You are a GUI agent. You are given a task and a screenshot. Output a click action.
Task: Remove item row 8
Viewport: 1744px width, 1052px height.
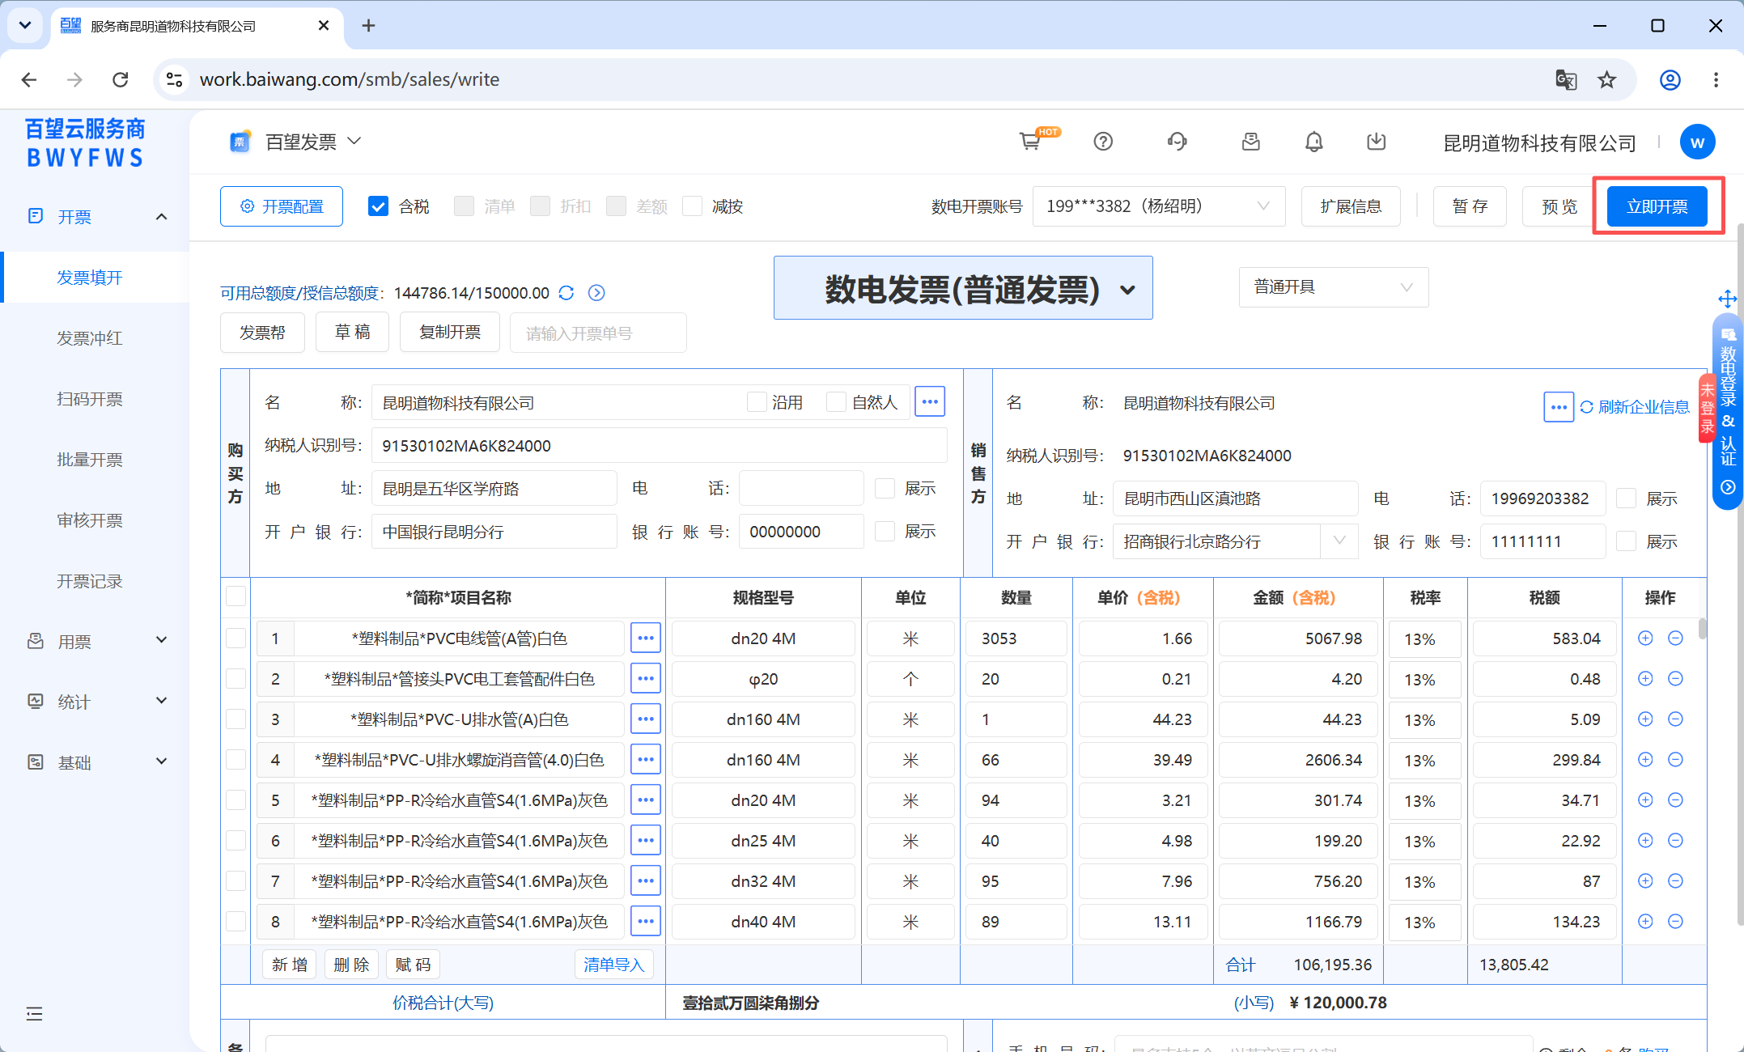click(1675, 921)
